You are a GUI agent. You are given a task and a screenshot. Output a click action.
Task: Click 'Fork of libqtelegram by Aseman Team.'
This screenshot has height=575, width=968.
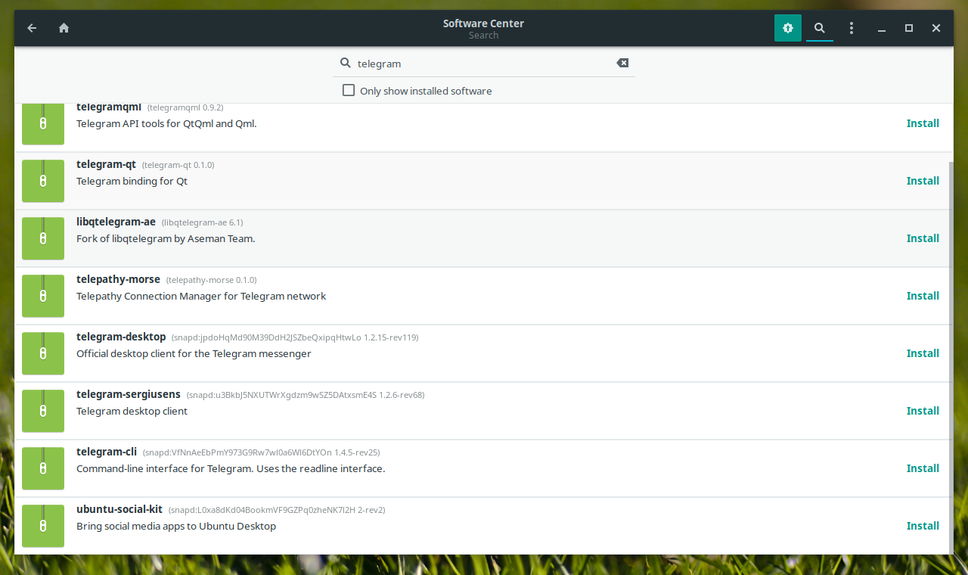pos(166,238)
